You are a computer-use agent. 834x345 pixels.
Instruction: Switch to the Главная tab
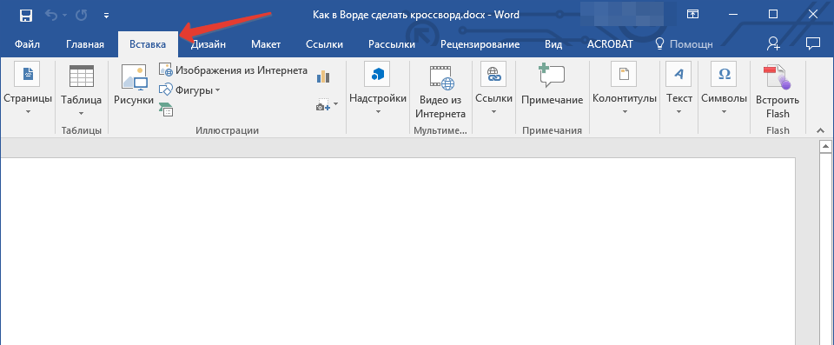point(85,44)
